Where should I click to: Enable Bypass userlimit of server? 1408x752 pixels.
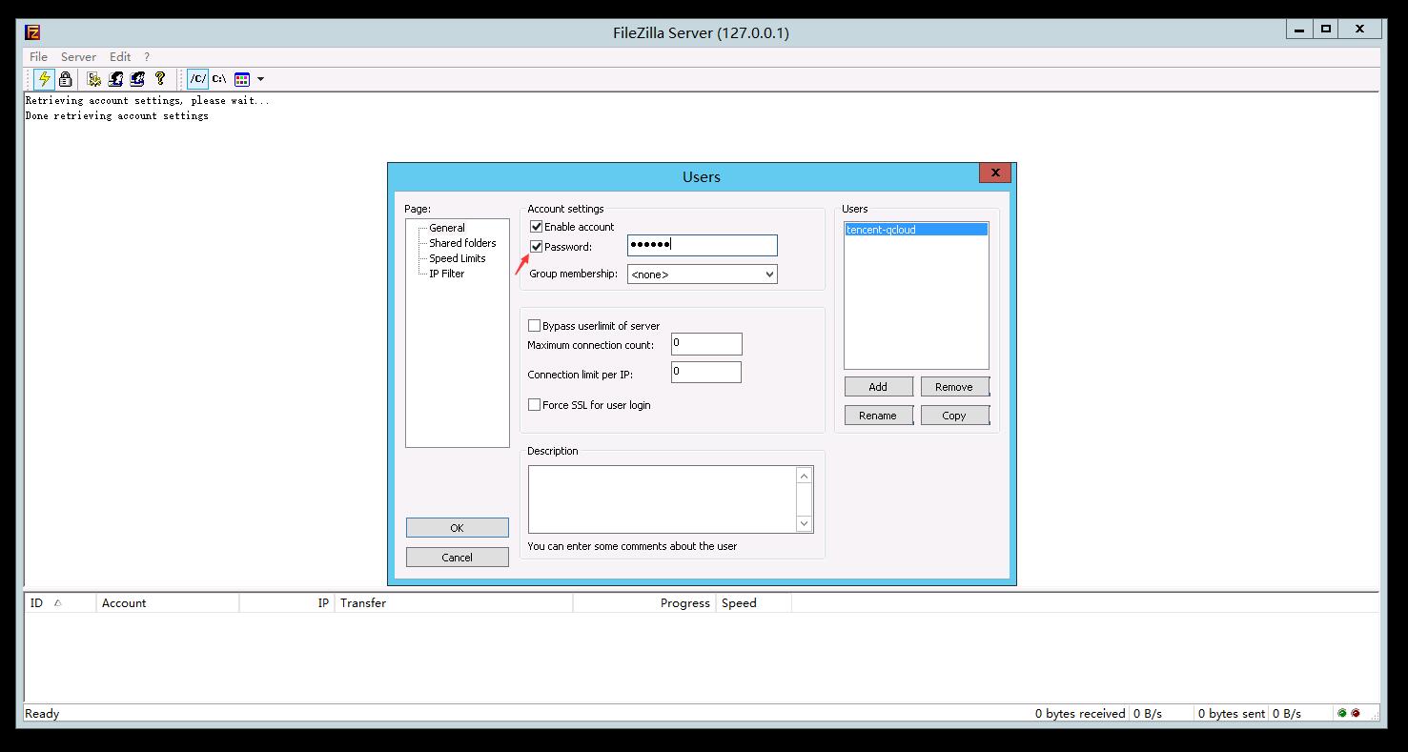[535, 326]
